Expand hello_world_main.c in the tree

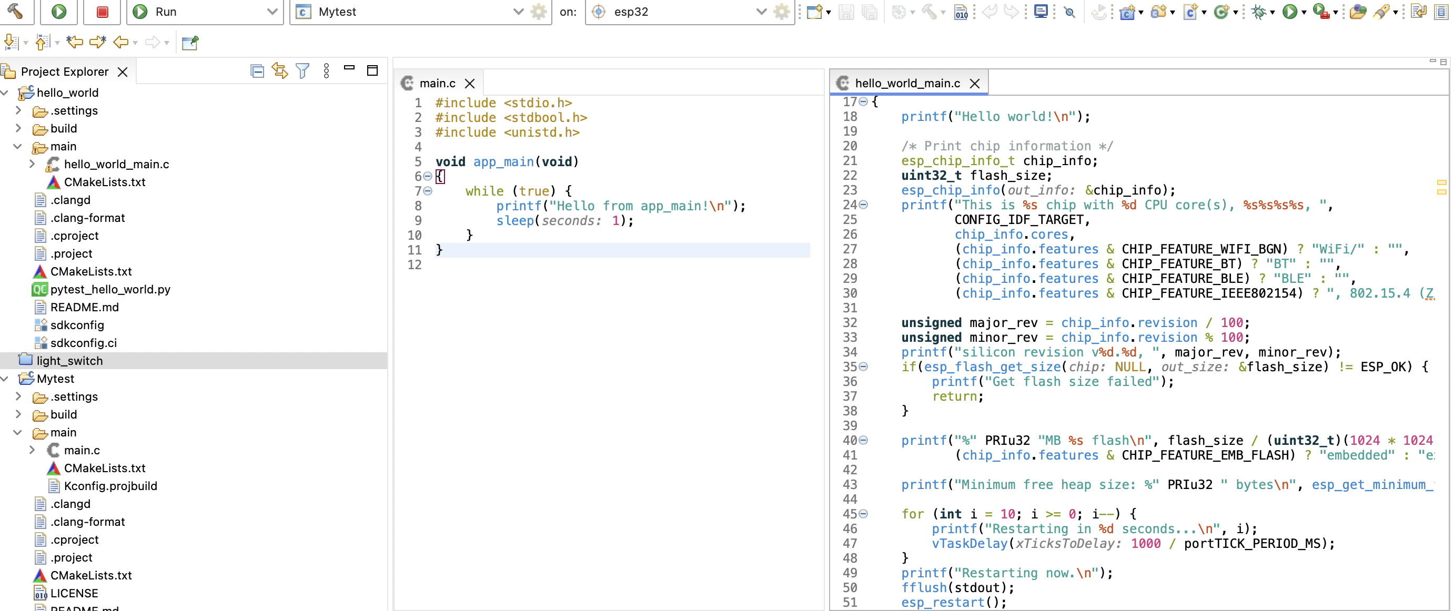[x=32, y=164]
